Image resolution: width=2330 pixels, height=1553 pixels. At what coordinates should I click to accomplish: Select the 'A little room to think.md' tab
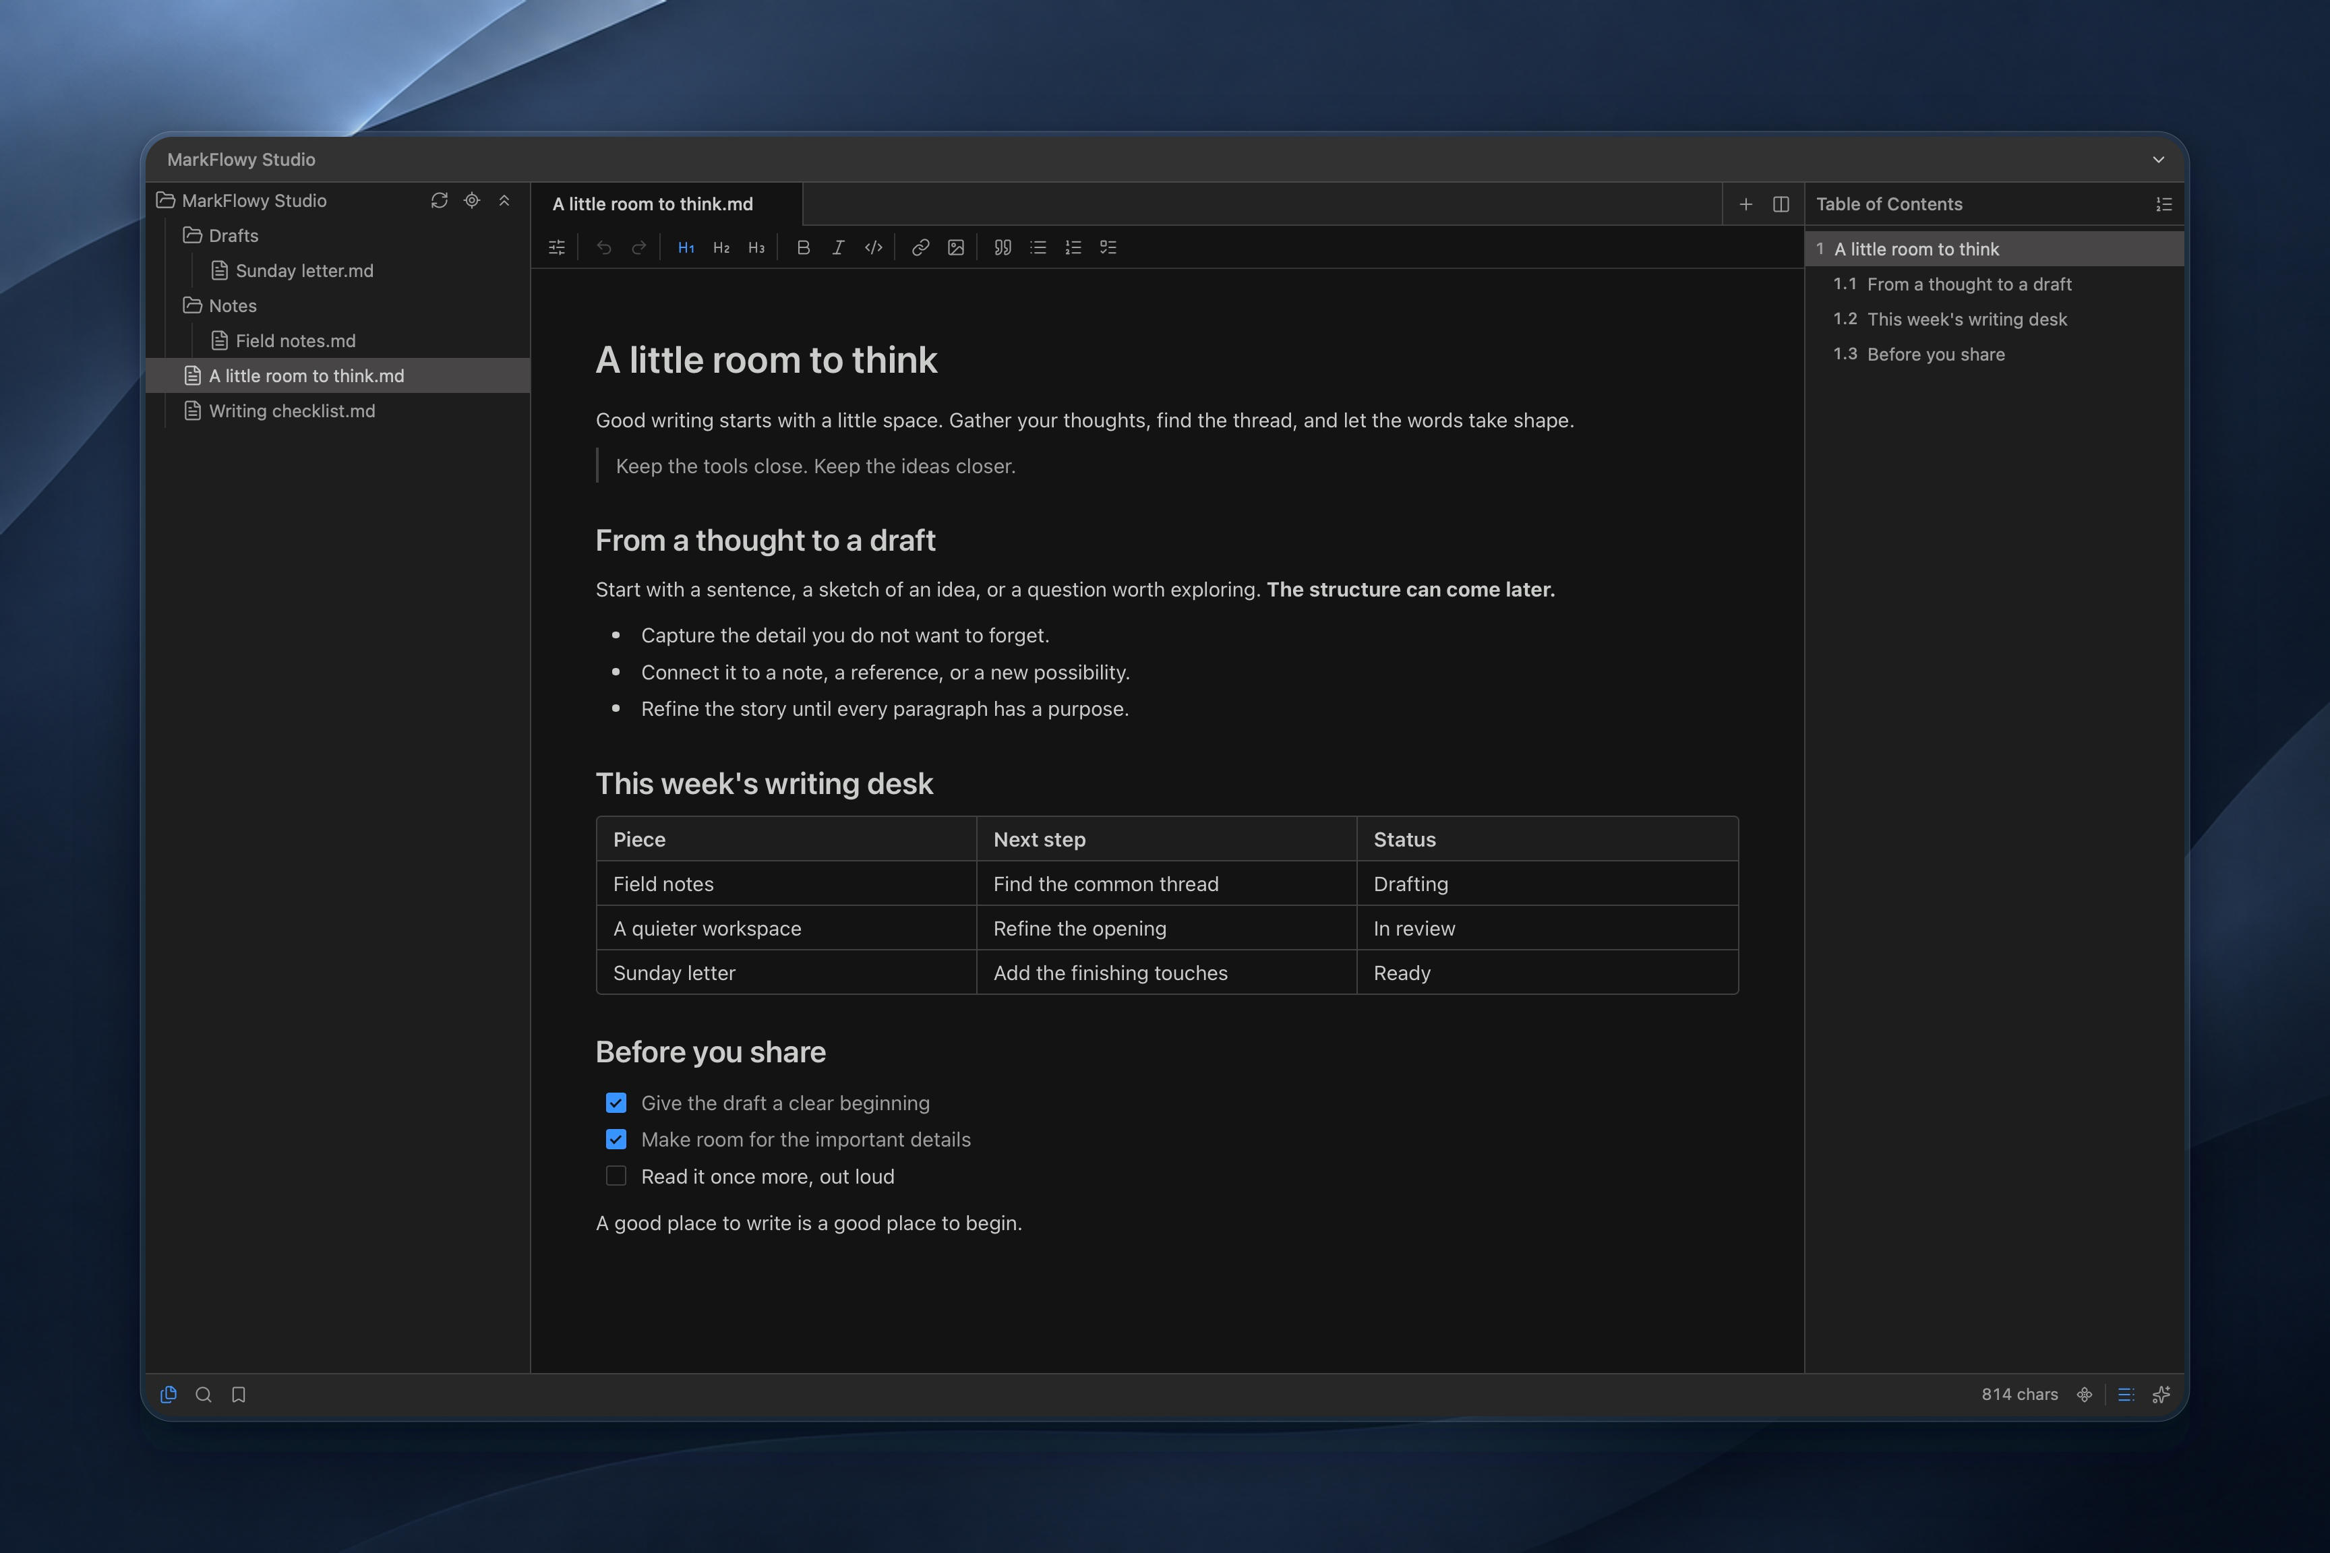click(x=667, y=204)
